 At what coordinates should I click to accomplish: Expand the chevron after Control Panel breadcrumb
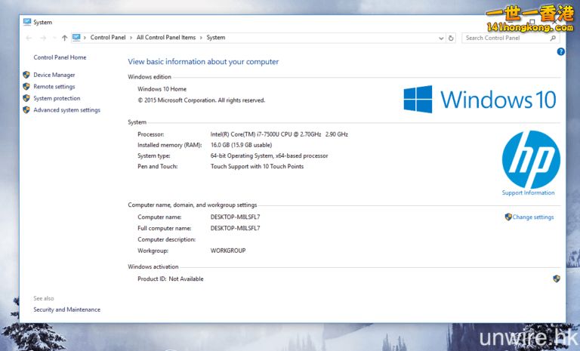131,38
